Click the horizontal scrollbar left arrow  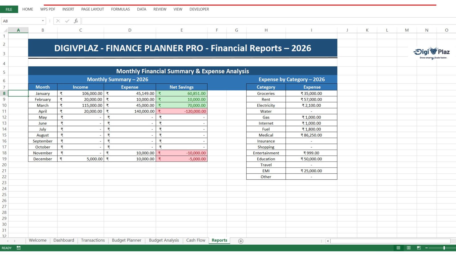[328, 241]
